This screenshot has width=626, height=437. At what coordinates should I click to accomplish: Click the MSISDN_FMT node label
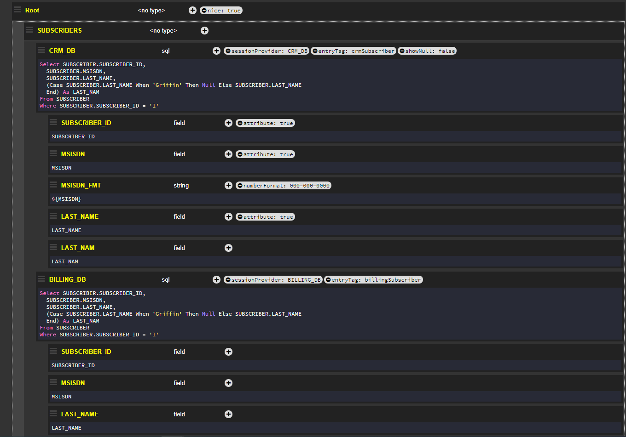(81, 185)
